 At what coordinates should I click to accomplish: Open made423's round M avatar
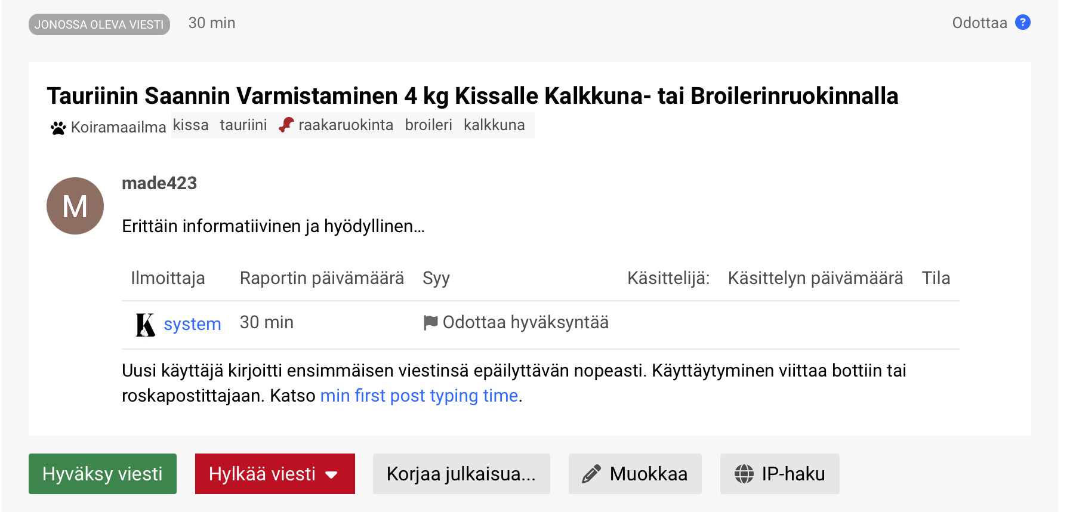point(75,206)
